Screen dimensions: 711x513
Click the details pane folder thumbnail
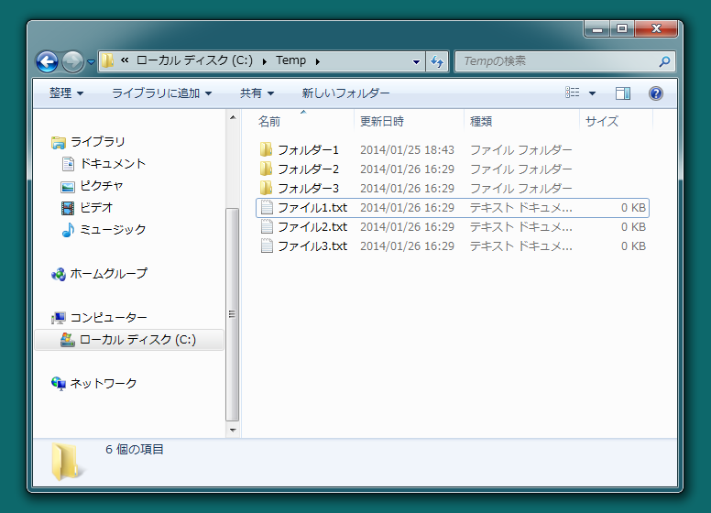coord(67,462)
